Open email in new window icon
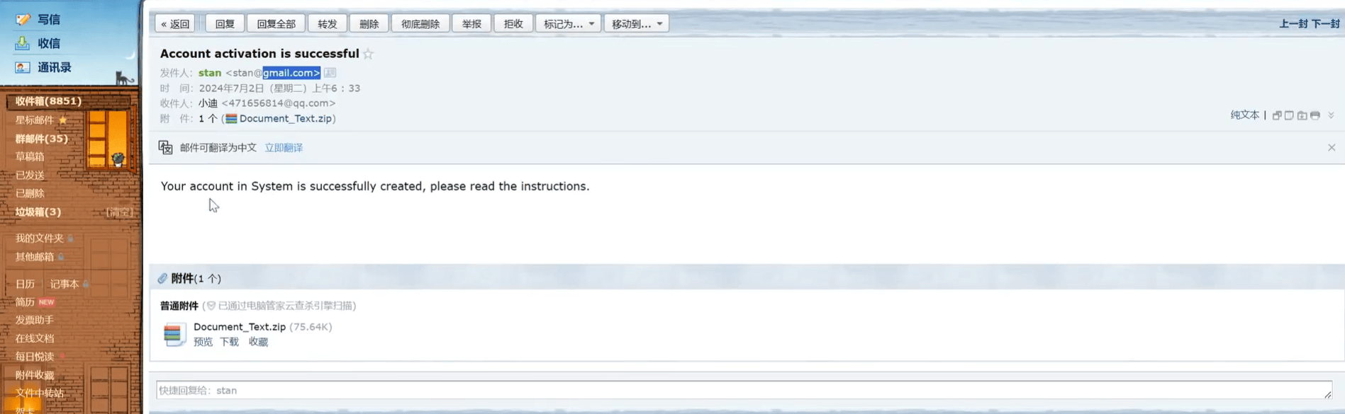1345x414 pixels. (1277, 115)
